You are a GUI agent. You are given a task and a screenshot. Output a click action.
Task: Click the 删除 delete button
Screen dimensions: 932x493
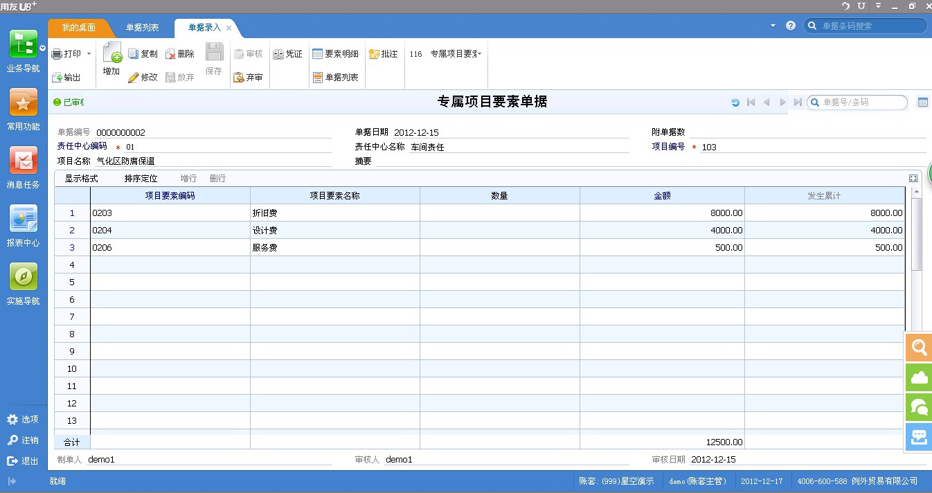coord(180,54)
